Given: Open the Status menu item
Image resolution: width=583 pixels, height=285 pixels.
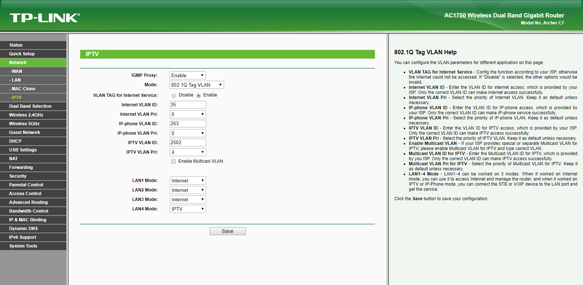Looking at the screenshot, I should point(33,45).
